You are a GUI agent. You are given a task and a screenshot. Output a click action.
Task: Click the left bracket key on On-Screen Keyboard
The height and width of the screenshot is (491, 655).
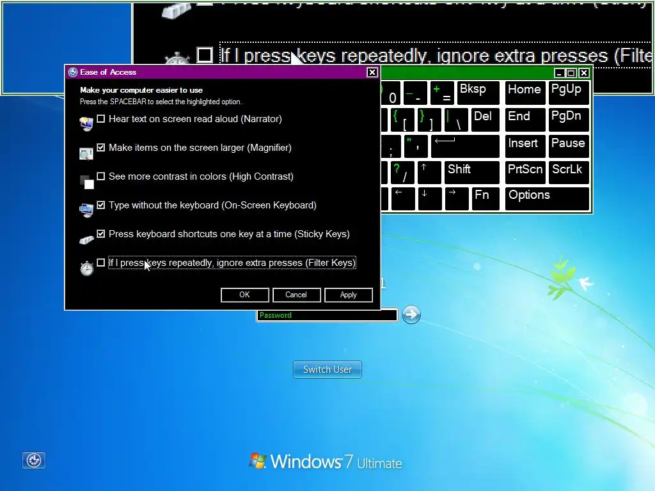click(x=402, y=120)
